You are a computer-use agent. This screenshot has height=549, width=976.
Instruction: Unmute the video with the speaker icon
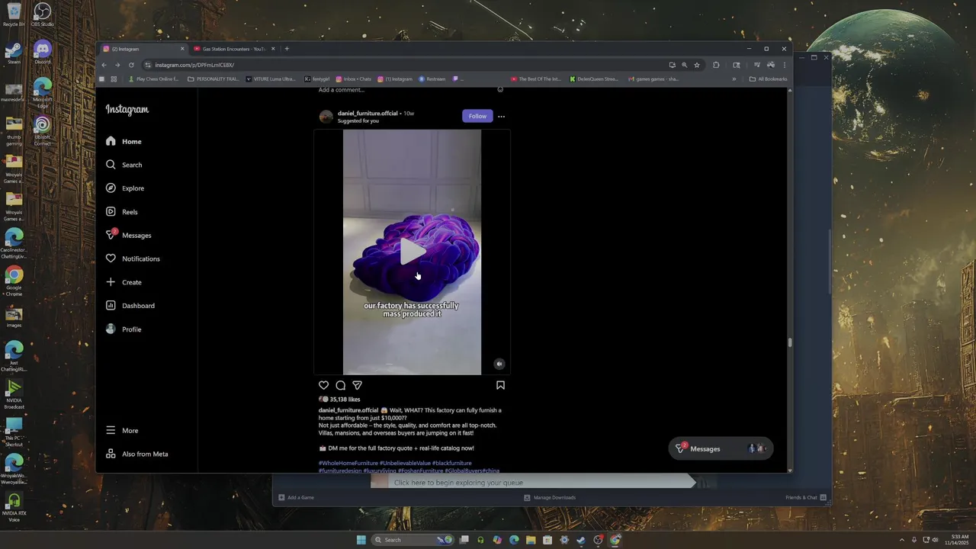(499, 364)
